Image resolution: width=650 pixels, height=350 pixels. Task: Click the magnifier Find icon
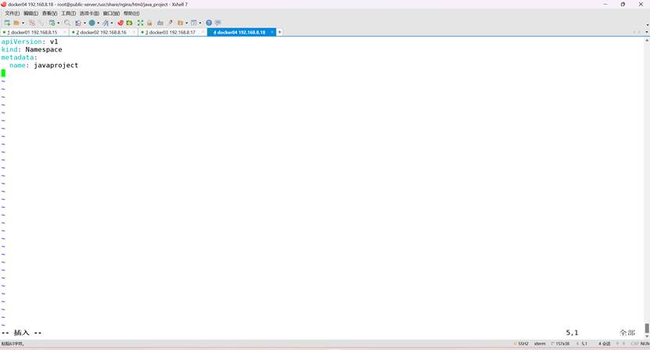tap(67, 23)
